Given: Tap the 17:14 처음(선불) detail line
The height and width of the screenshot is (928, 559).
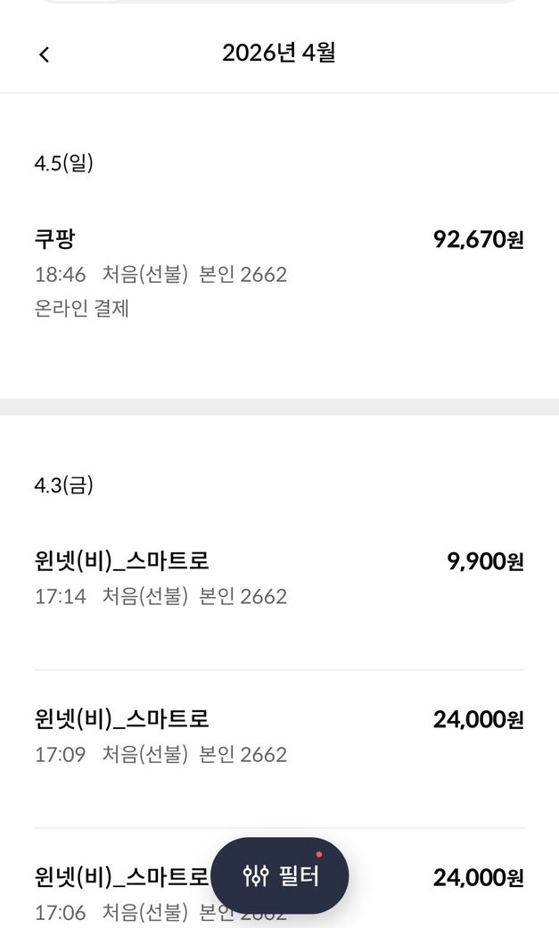Looking at the screenshot, I should pos(160,596).
